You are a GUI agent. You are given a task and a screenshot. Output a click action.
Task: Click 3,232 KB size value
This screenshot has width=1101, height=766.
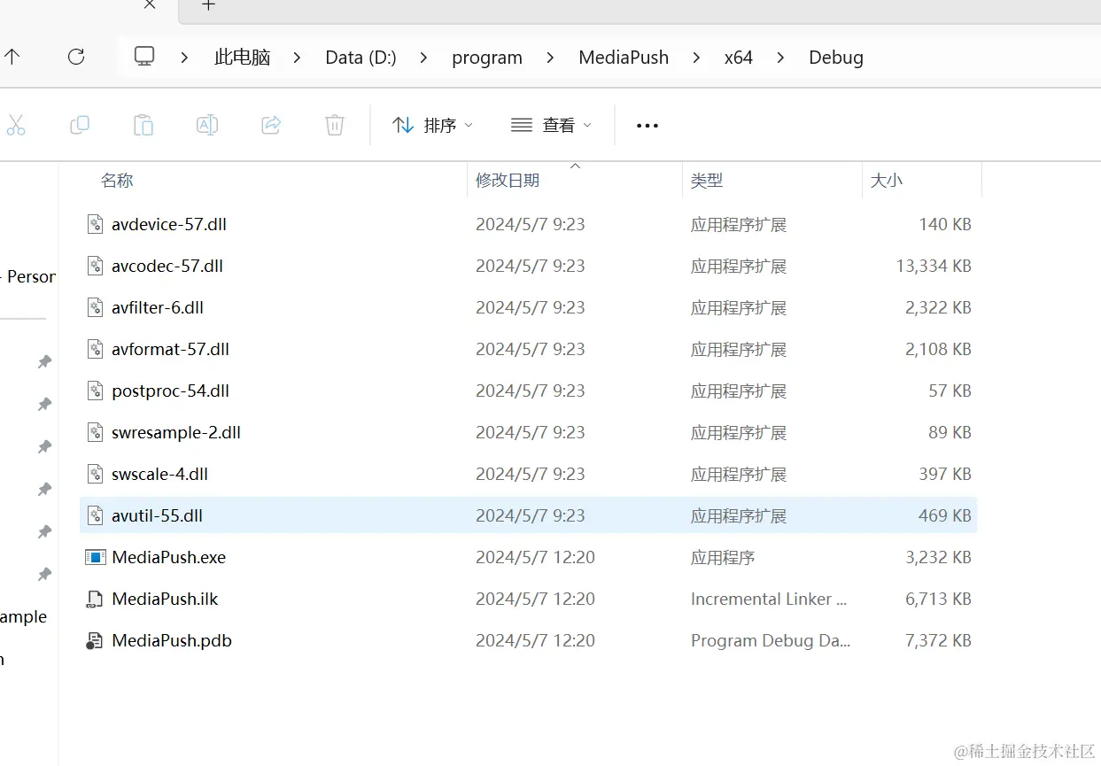point(938,557)
